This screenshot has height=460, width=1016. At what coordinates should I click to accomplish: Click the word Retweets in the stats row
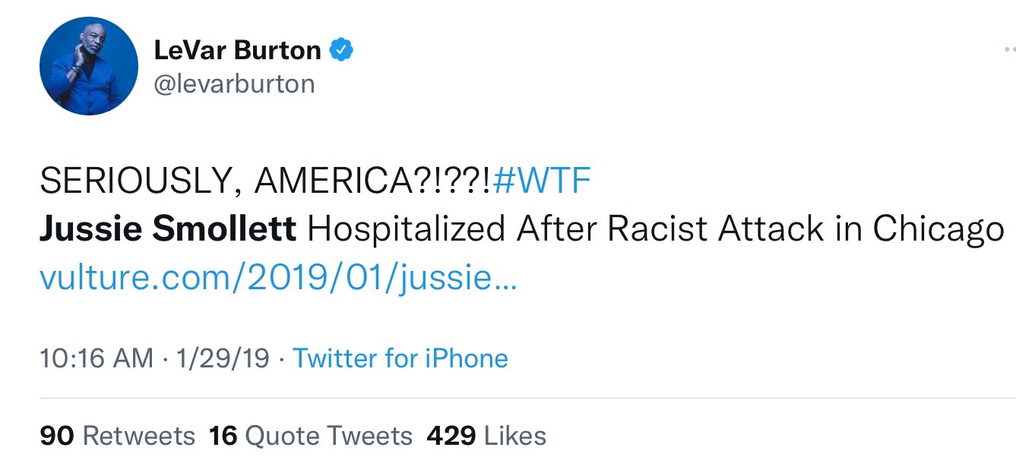click(x=138, y=436)
